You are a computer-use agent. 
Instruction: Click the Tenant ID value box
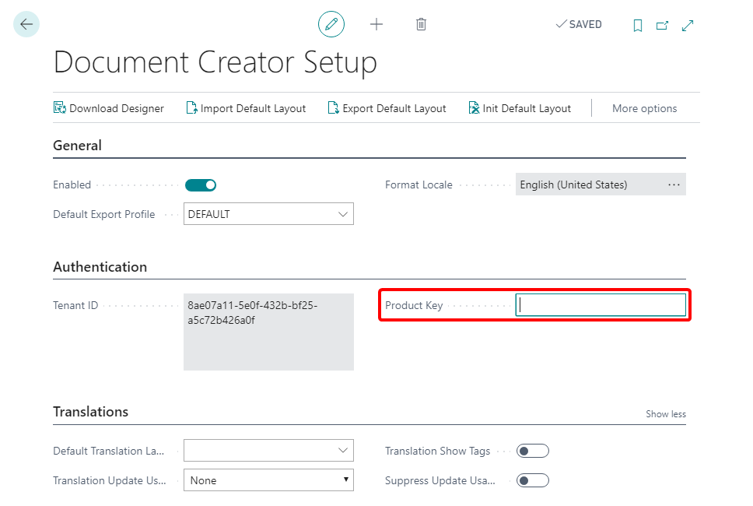(x=268, y=332)
